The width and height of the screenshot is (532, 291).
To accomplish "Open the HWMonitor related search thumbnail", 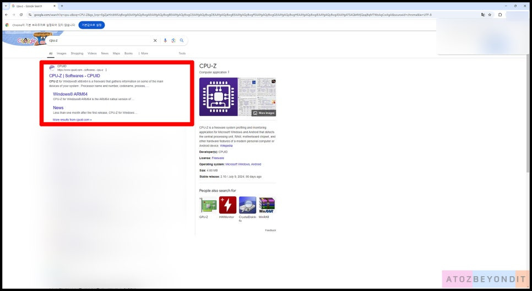I will click(x=227, y=205).
